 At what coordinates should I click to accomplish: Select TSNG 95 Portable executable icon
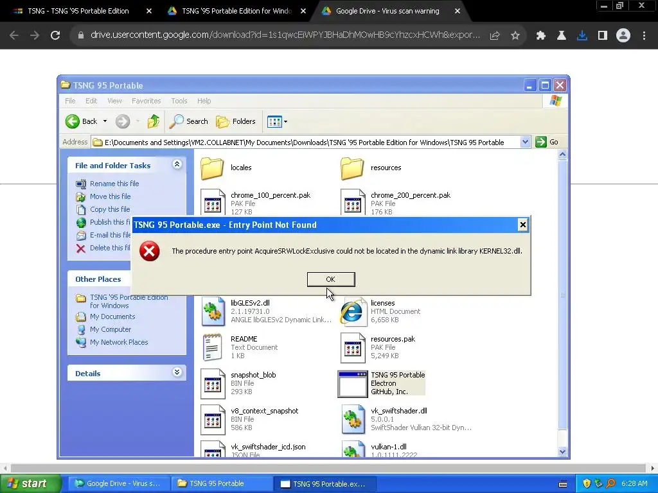[353, 384]
